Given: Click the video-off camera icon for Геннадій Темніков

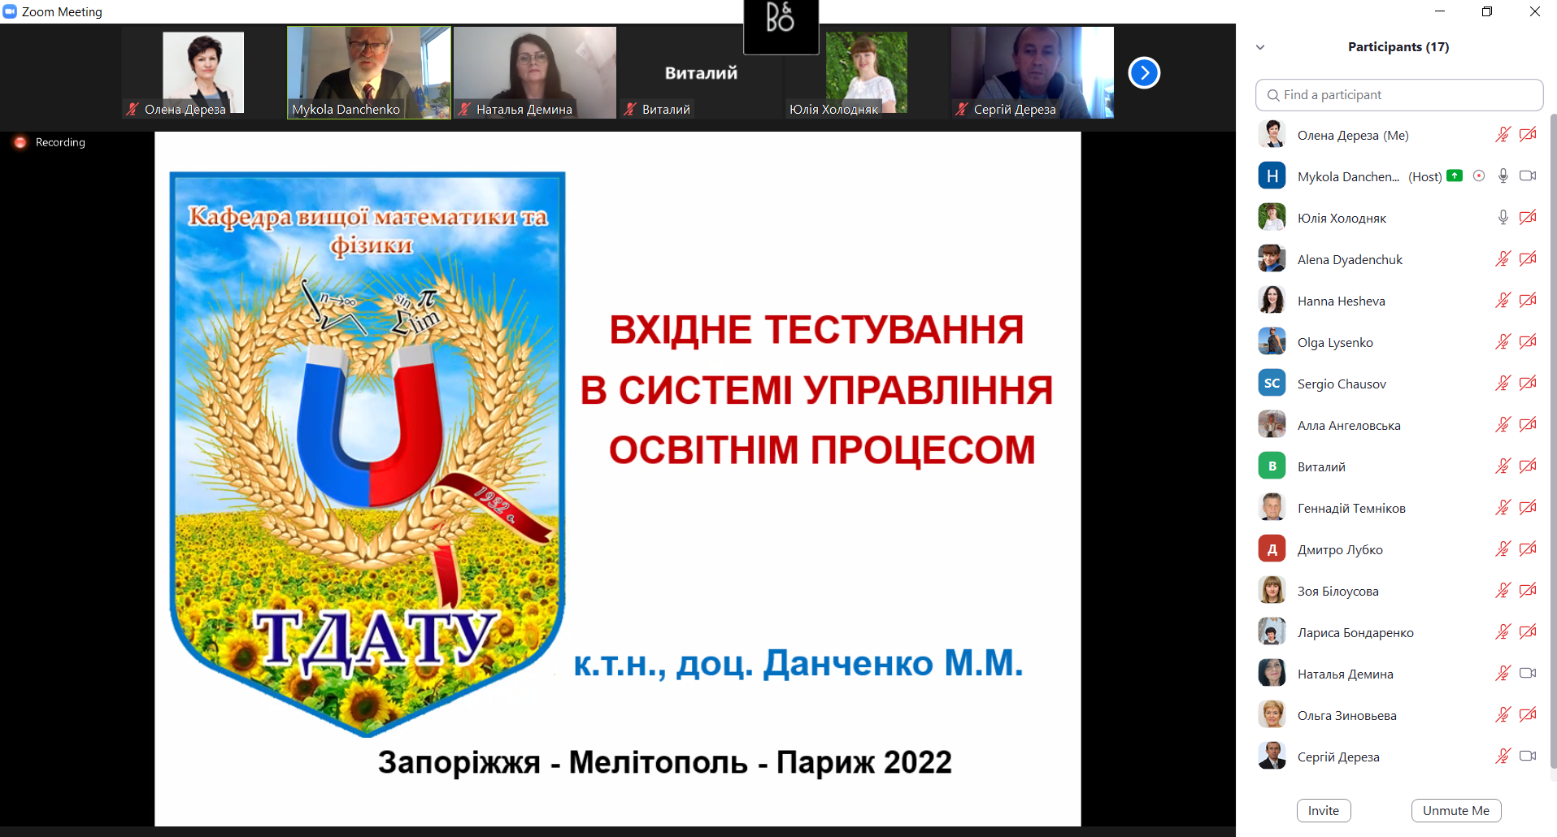Looking at the screenshot, I should 1528,508.
